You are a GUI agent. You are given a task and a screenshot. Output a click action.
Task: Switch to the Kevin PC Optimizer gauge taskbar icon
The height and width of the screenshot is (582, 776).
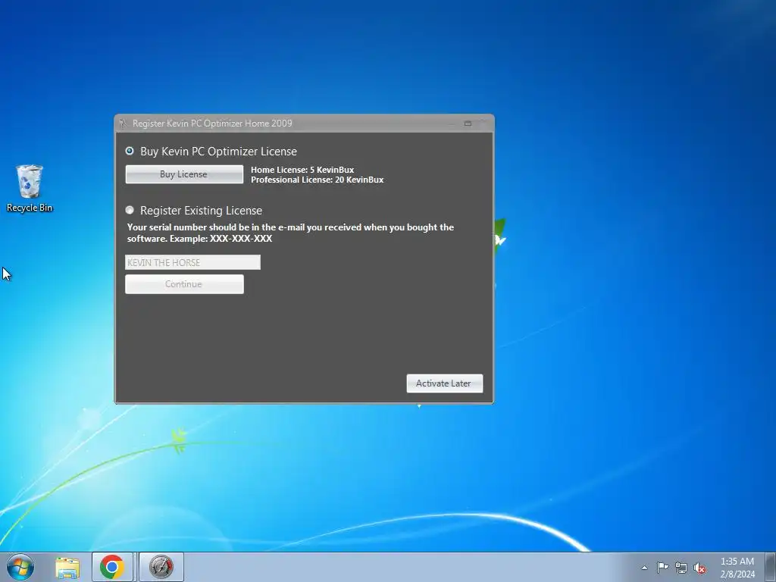[x=161, y=567]
